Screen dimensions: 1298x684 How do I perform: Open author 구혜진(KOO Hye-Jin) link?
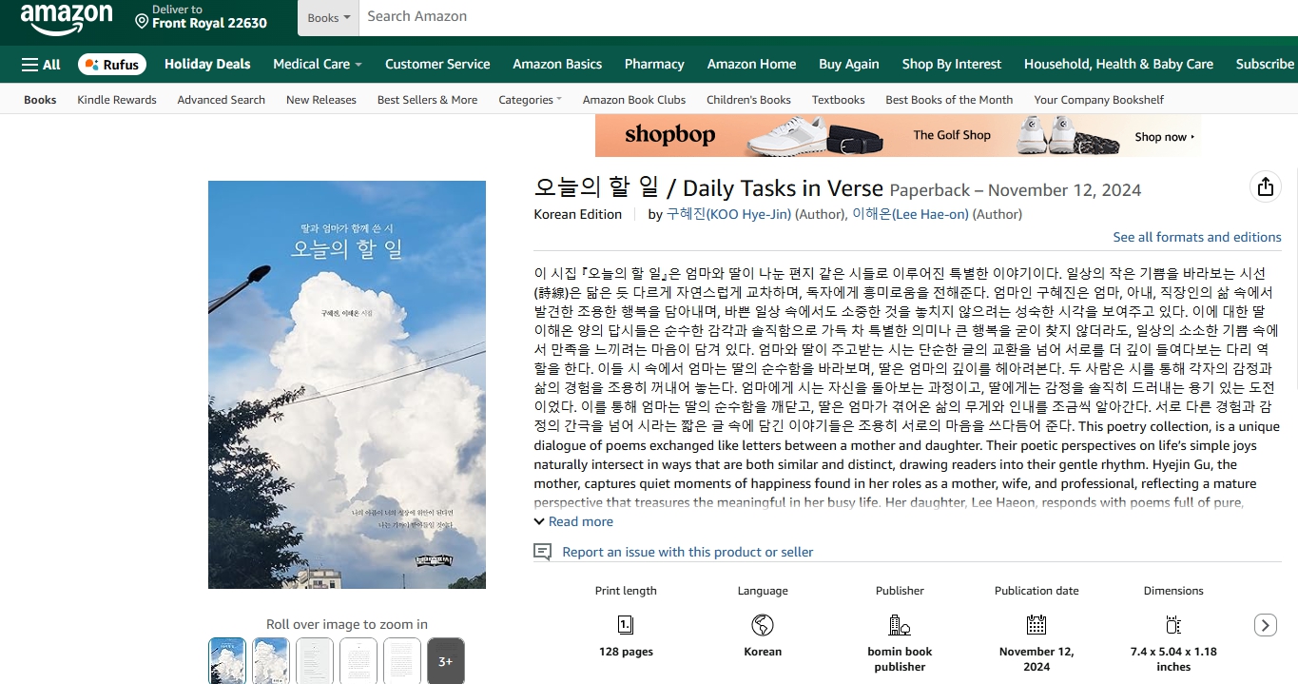click(728, 214)
